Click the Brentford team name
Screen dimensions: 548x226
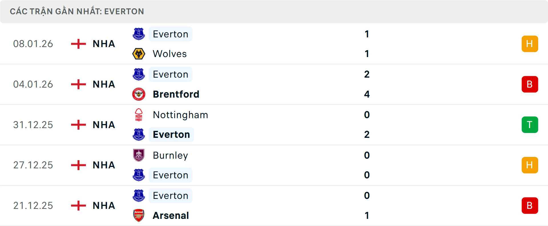pyautogui.click(x=176, y=94)
